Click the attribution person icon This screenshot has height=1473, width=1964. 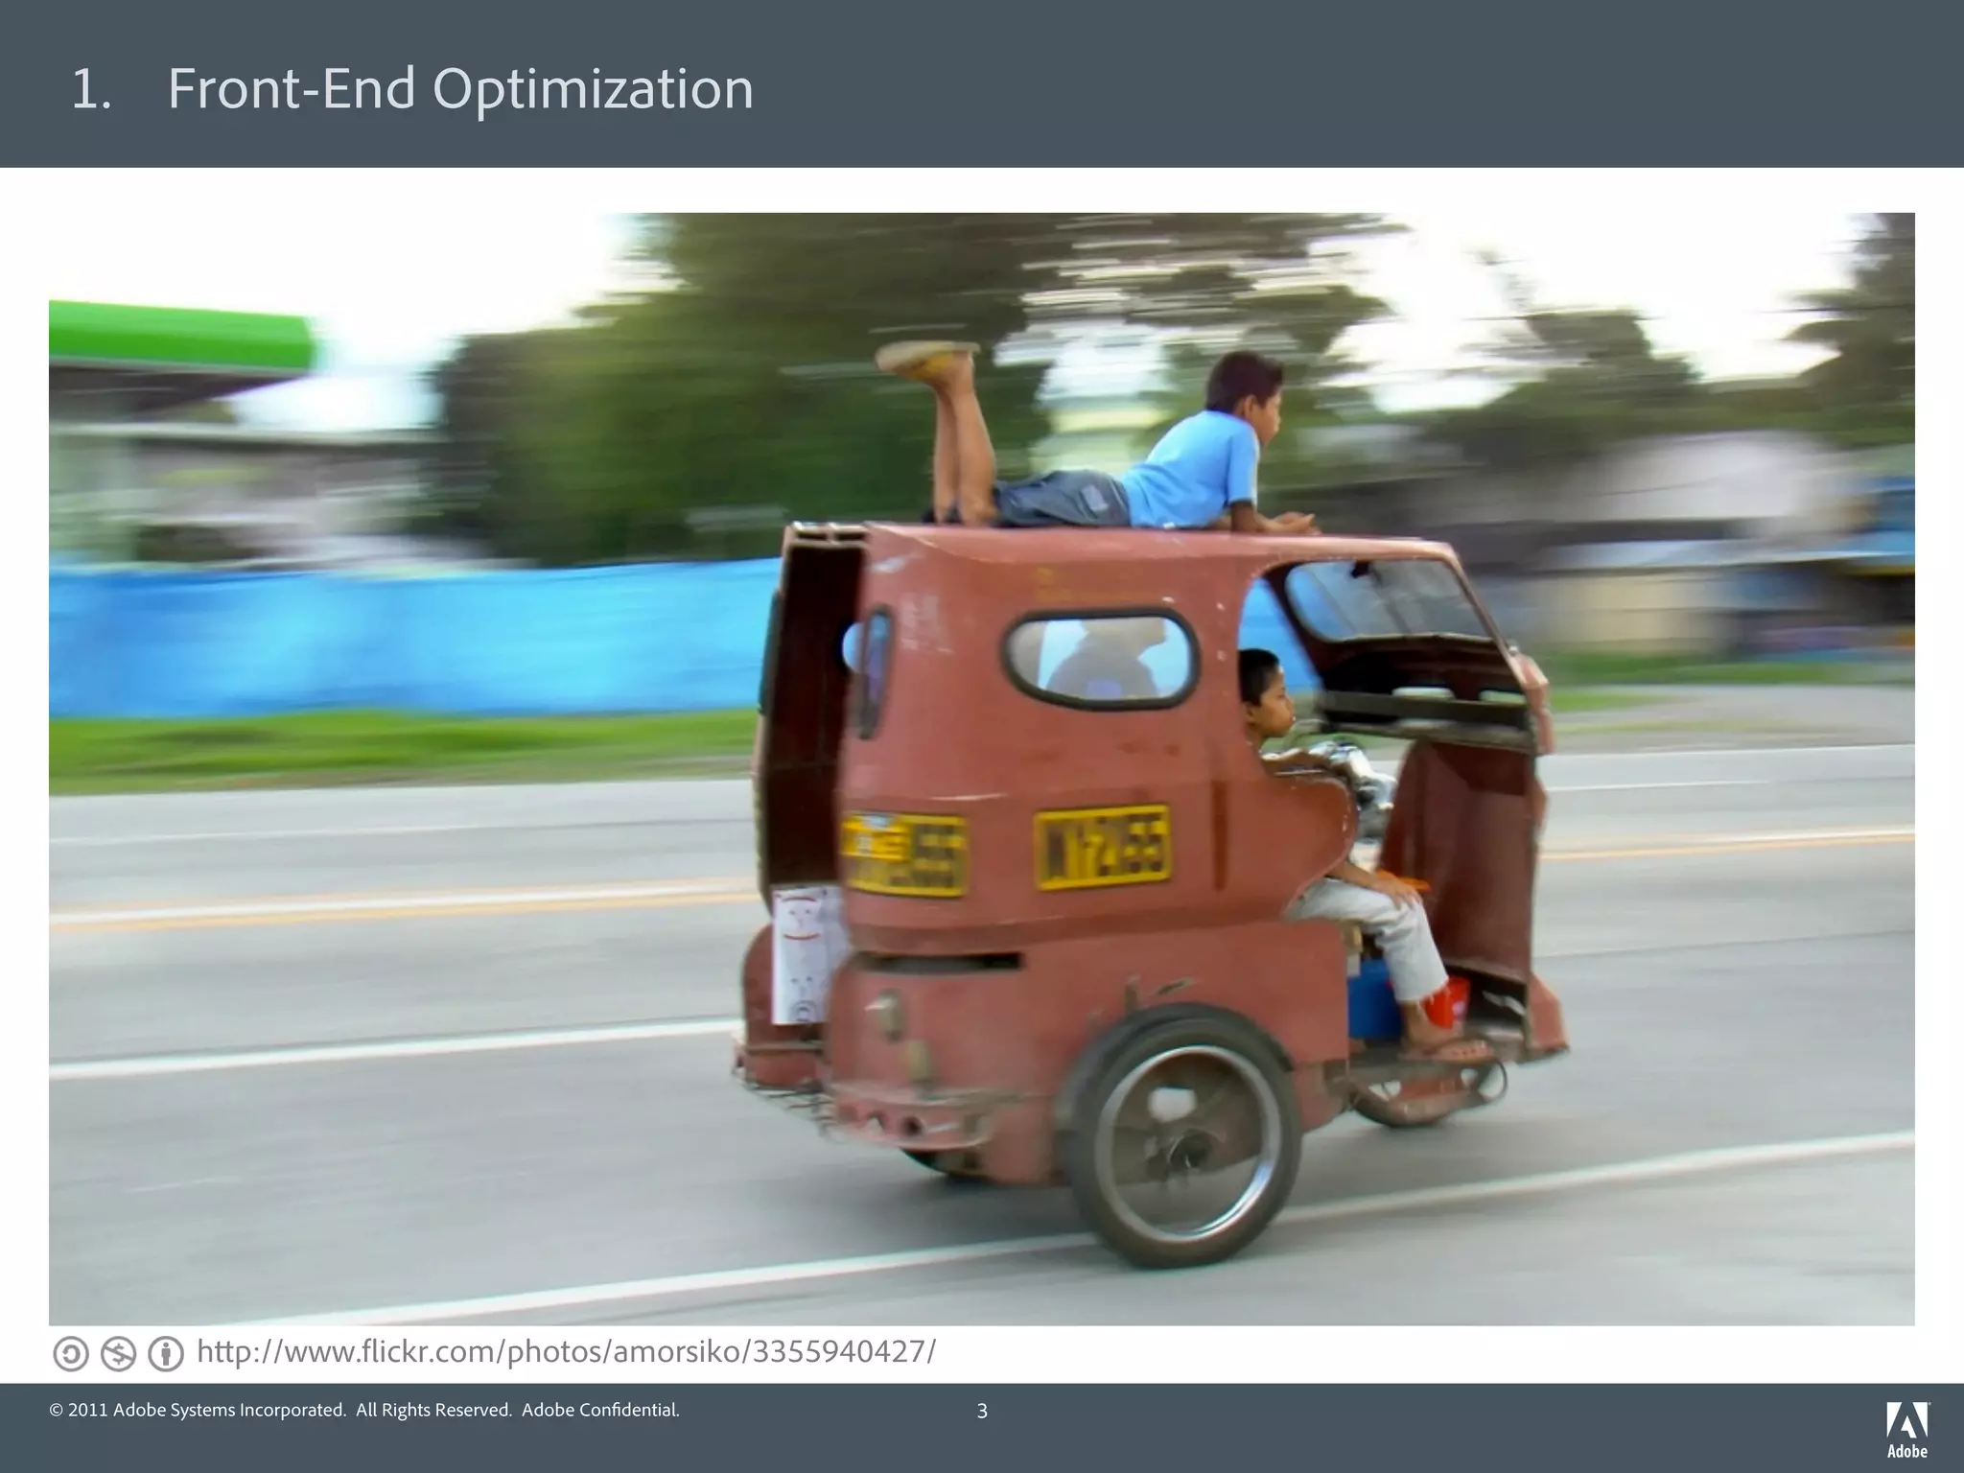point(166,1354)
